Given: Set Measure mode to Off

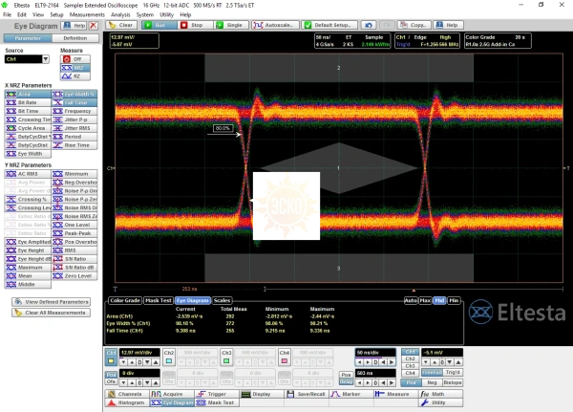Looking at the screenshot, I should click(76, 58).
